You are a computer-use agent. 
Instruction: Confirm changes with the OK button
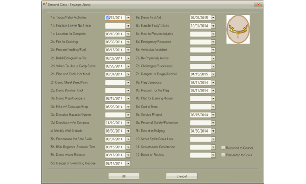(124, 176)
